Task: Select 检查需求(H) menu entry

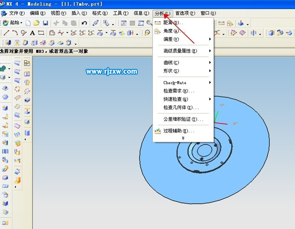Action: [x=183, y=91]
